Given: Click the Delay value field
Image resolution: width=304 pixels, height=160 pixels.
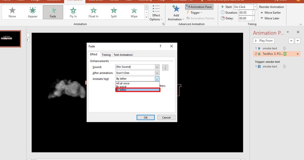Looking at the screenshot, I should pyautogui.click(x=245, y=18).
